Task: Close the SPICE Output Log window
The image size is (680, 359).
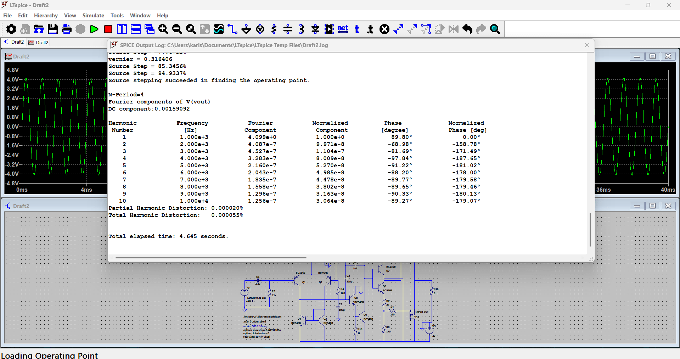Action: tap(587, 45)
